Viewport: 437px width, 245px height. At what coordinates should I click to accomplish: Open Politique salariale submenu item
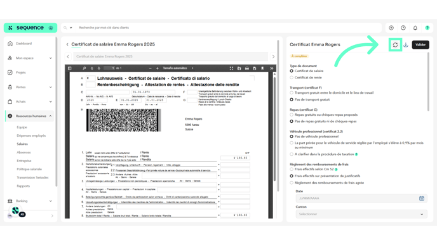pos(29,169)
